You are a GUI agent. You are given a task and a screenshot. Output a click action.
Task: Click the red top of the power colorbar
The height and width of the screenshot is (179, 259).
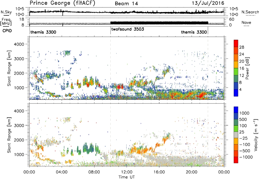(236, 43)
